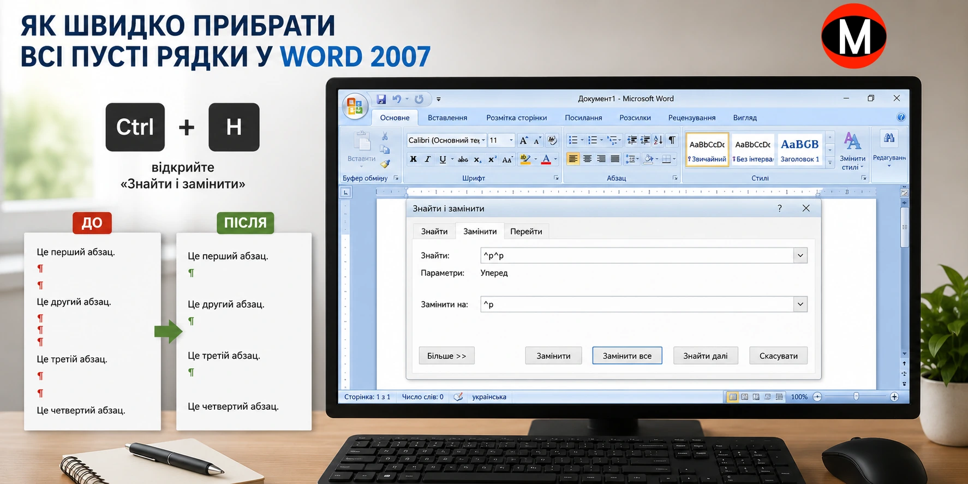Click into the 'Замінити на' input field
The image size is (968, 484).
coord(637,304)
